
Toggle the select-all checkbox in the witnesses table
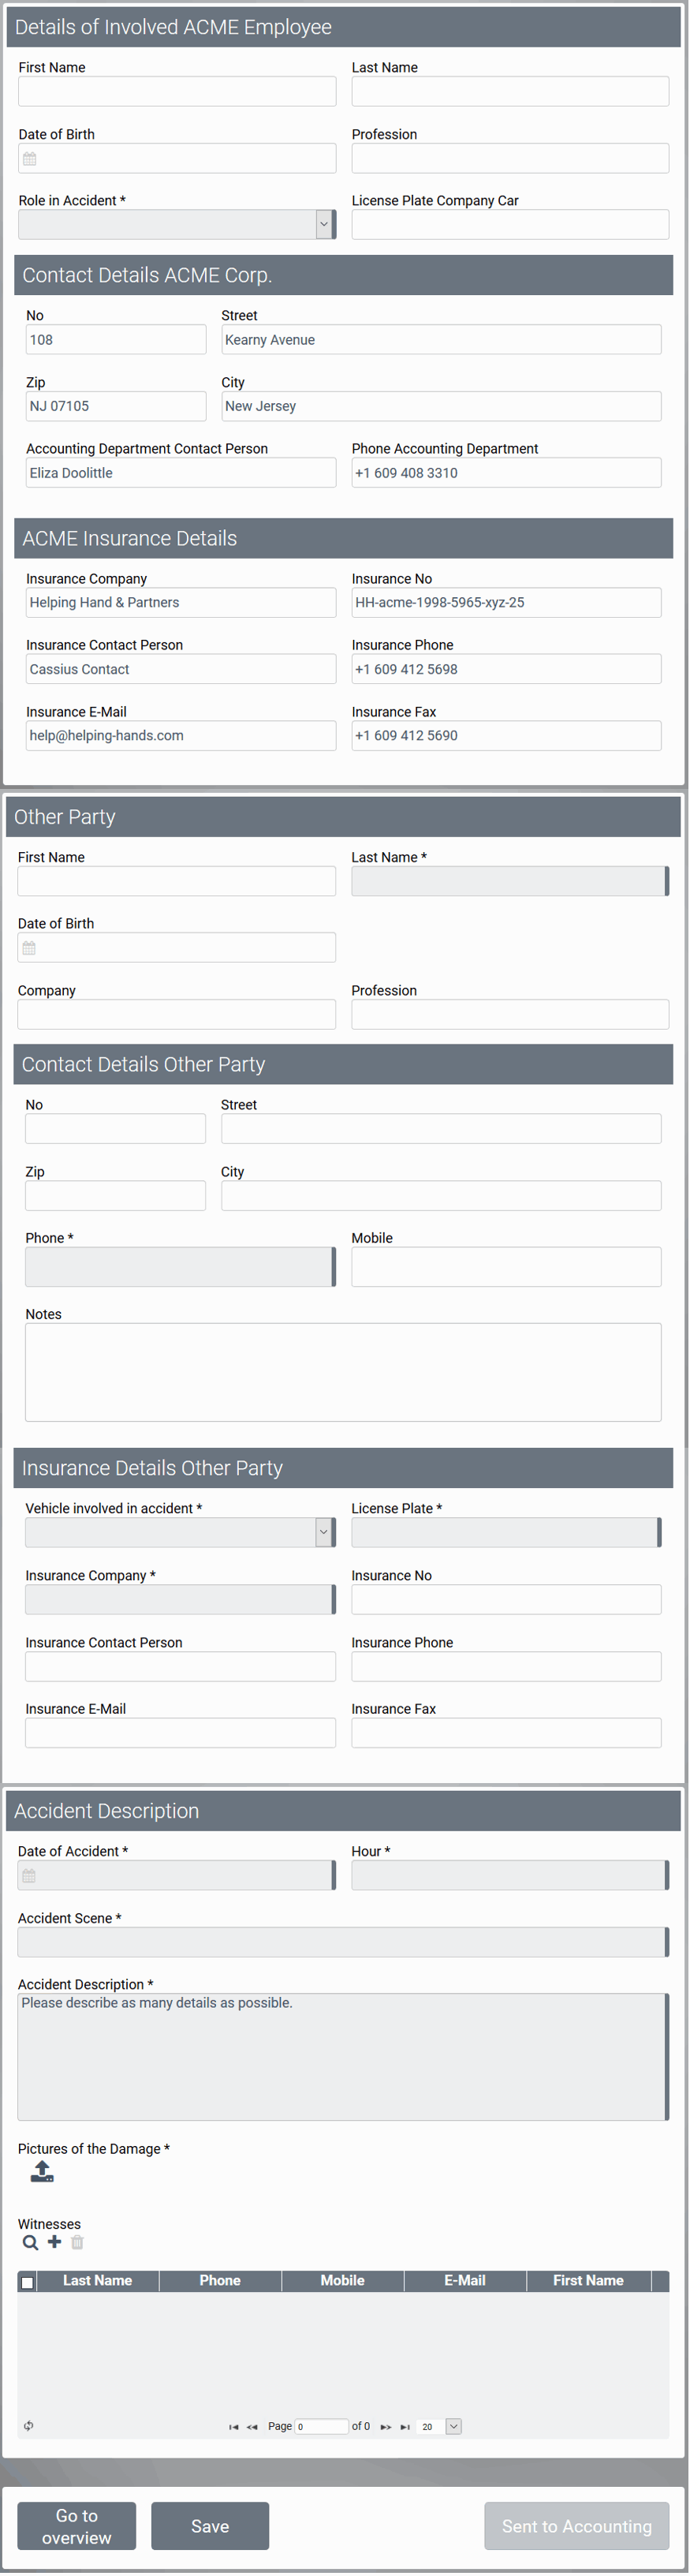(28, 2282)
